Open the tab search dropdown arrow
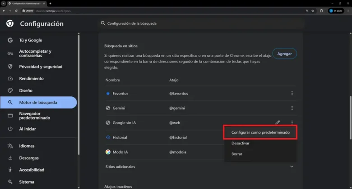Screen dimensions: 352x189 3,3
